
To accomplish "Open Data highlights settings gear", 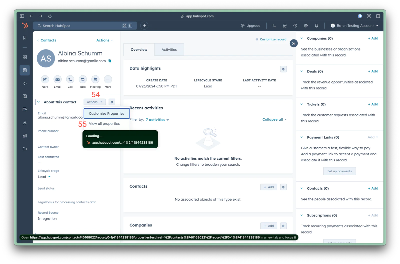I will [x=283, y=69].
